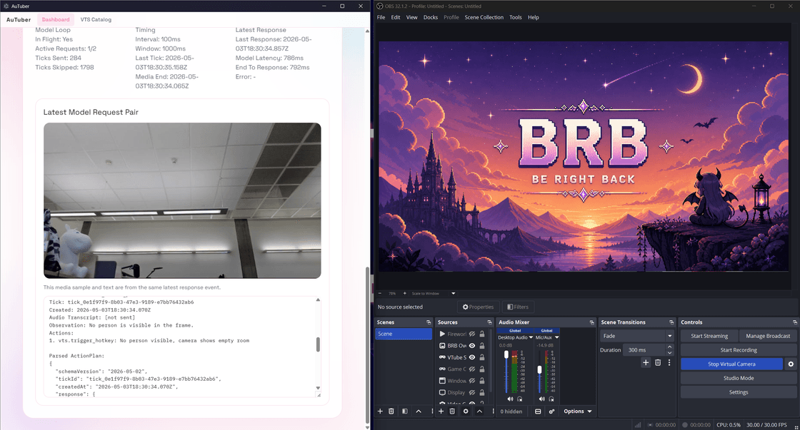
Task: Add a new scene transition
Action: (646, 363)
